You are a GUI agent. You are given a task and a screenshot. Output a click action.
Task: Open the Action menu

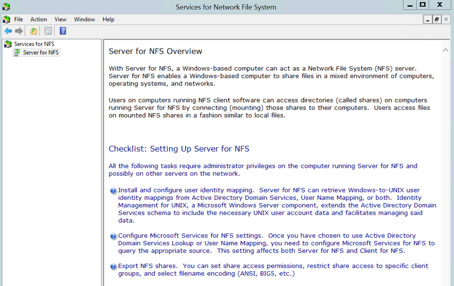click(x=39, y=20)
